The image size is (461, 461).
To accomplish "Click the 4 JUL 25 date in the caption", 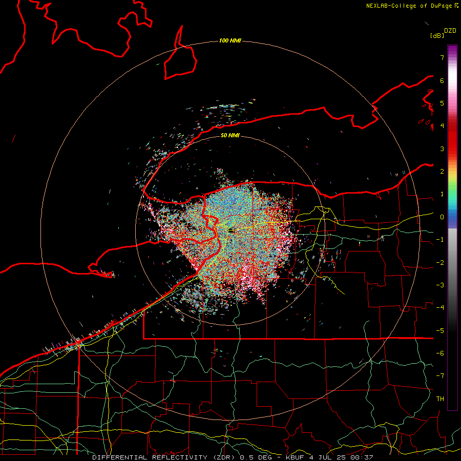I will [x=328, y=457].
